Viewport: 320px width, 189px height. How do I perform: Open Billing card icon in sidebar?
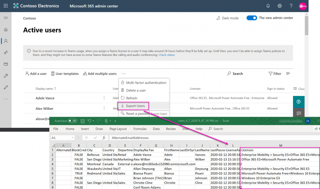[6, 64]
